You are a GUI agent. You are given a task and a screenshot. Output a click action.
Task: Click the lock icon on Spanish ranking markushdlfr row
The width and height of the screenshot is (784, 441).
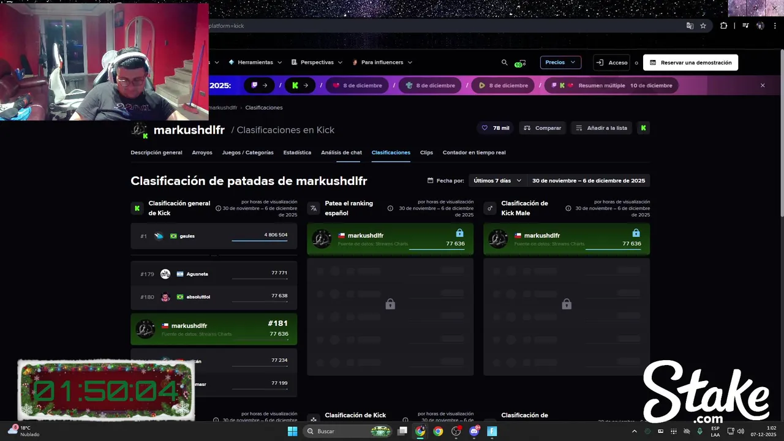[x=460, y=233]
